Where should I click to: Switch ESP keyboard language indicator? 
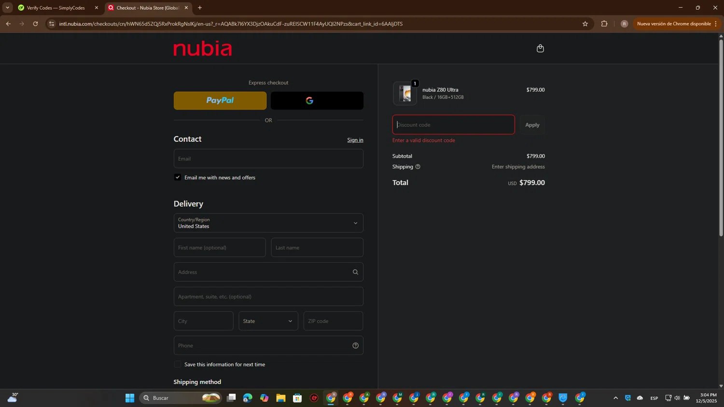click(x=654, y=398)
